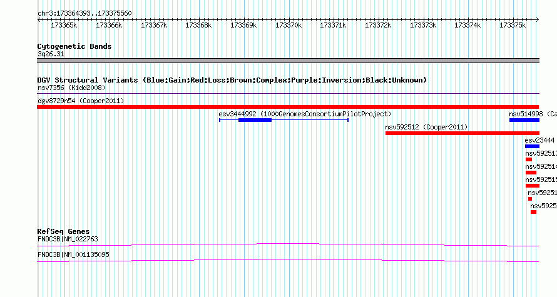Viewport: 557px width, 297px height.
Task: Click the nsv592512 (Cooper2011) label
Action: pos(426,127)
